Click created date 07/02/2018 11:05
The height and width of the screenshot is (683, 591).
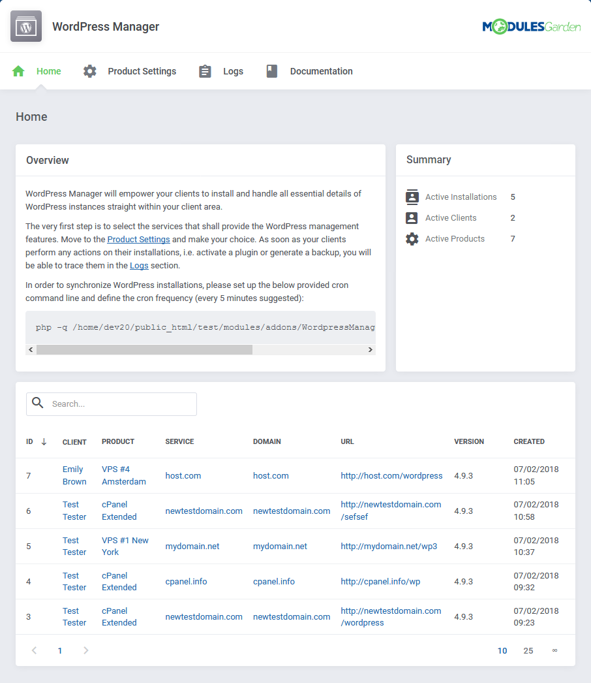(536, 475)
